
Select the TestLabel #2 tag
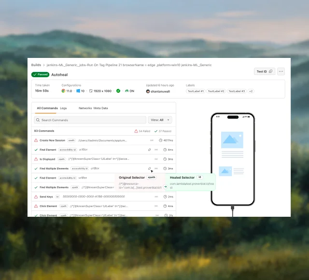coord(216,91)
